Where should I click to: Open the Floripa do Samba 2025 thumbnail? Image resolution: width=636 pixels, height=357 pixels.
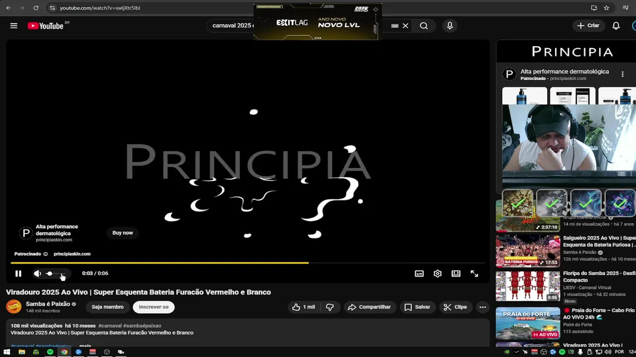point(528,286)
